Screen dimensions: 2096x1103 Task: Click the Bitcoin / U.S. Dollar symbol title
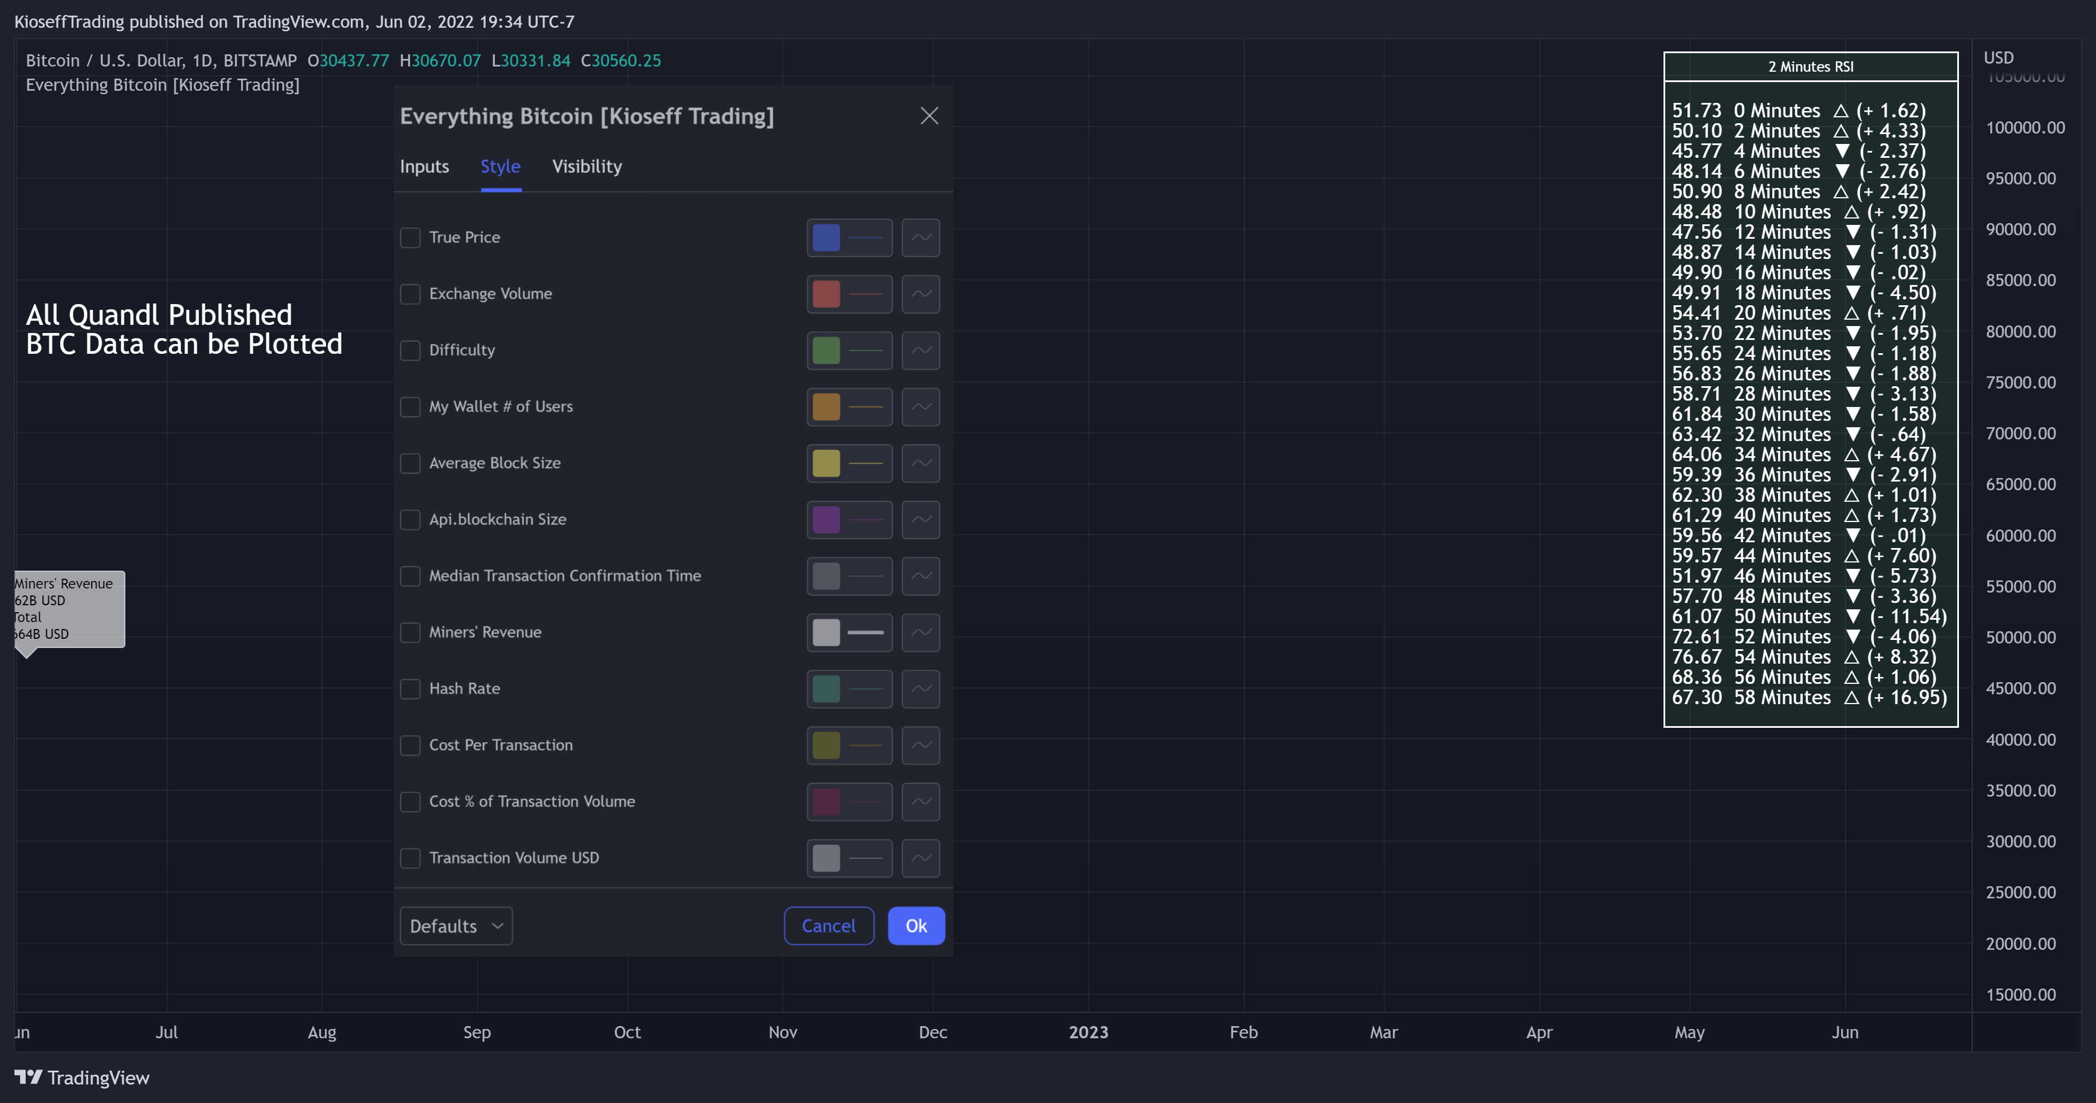(x=161, y=60)
